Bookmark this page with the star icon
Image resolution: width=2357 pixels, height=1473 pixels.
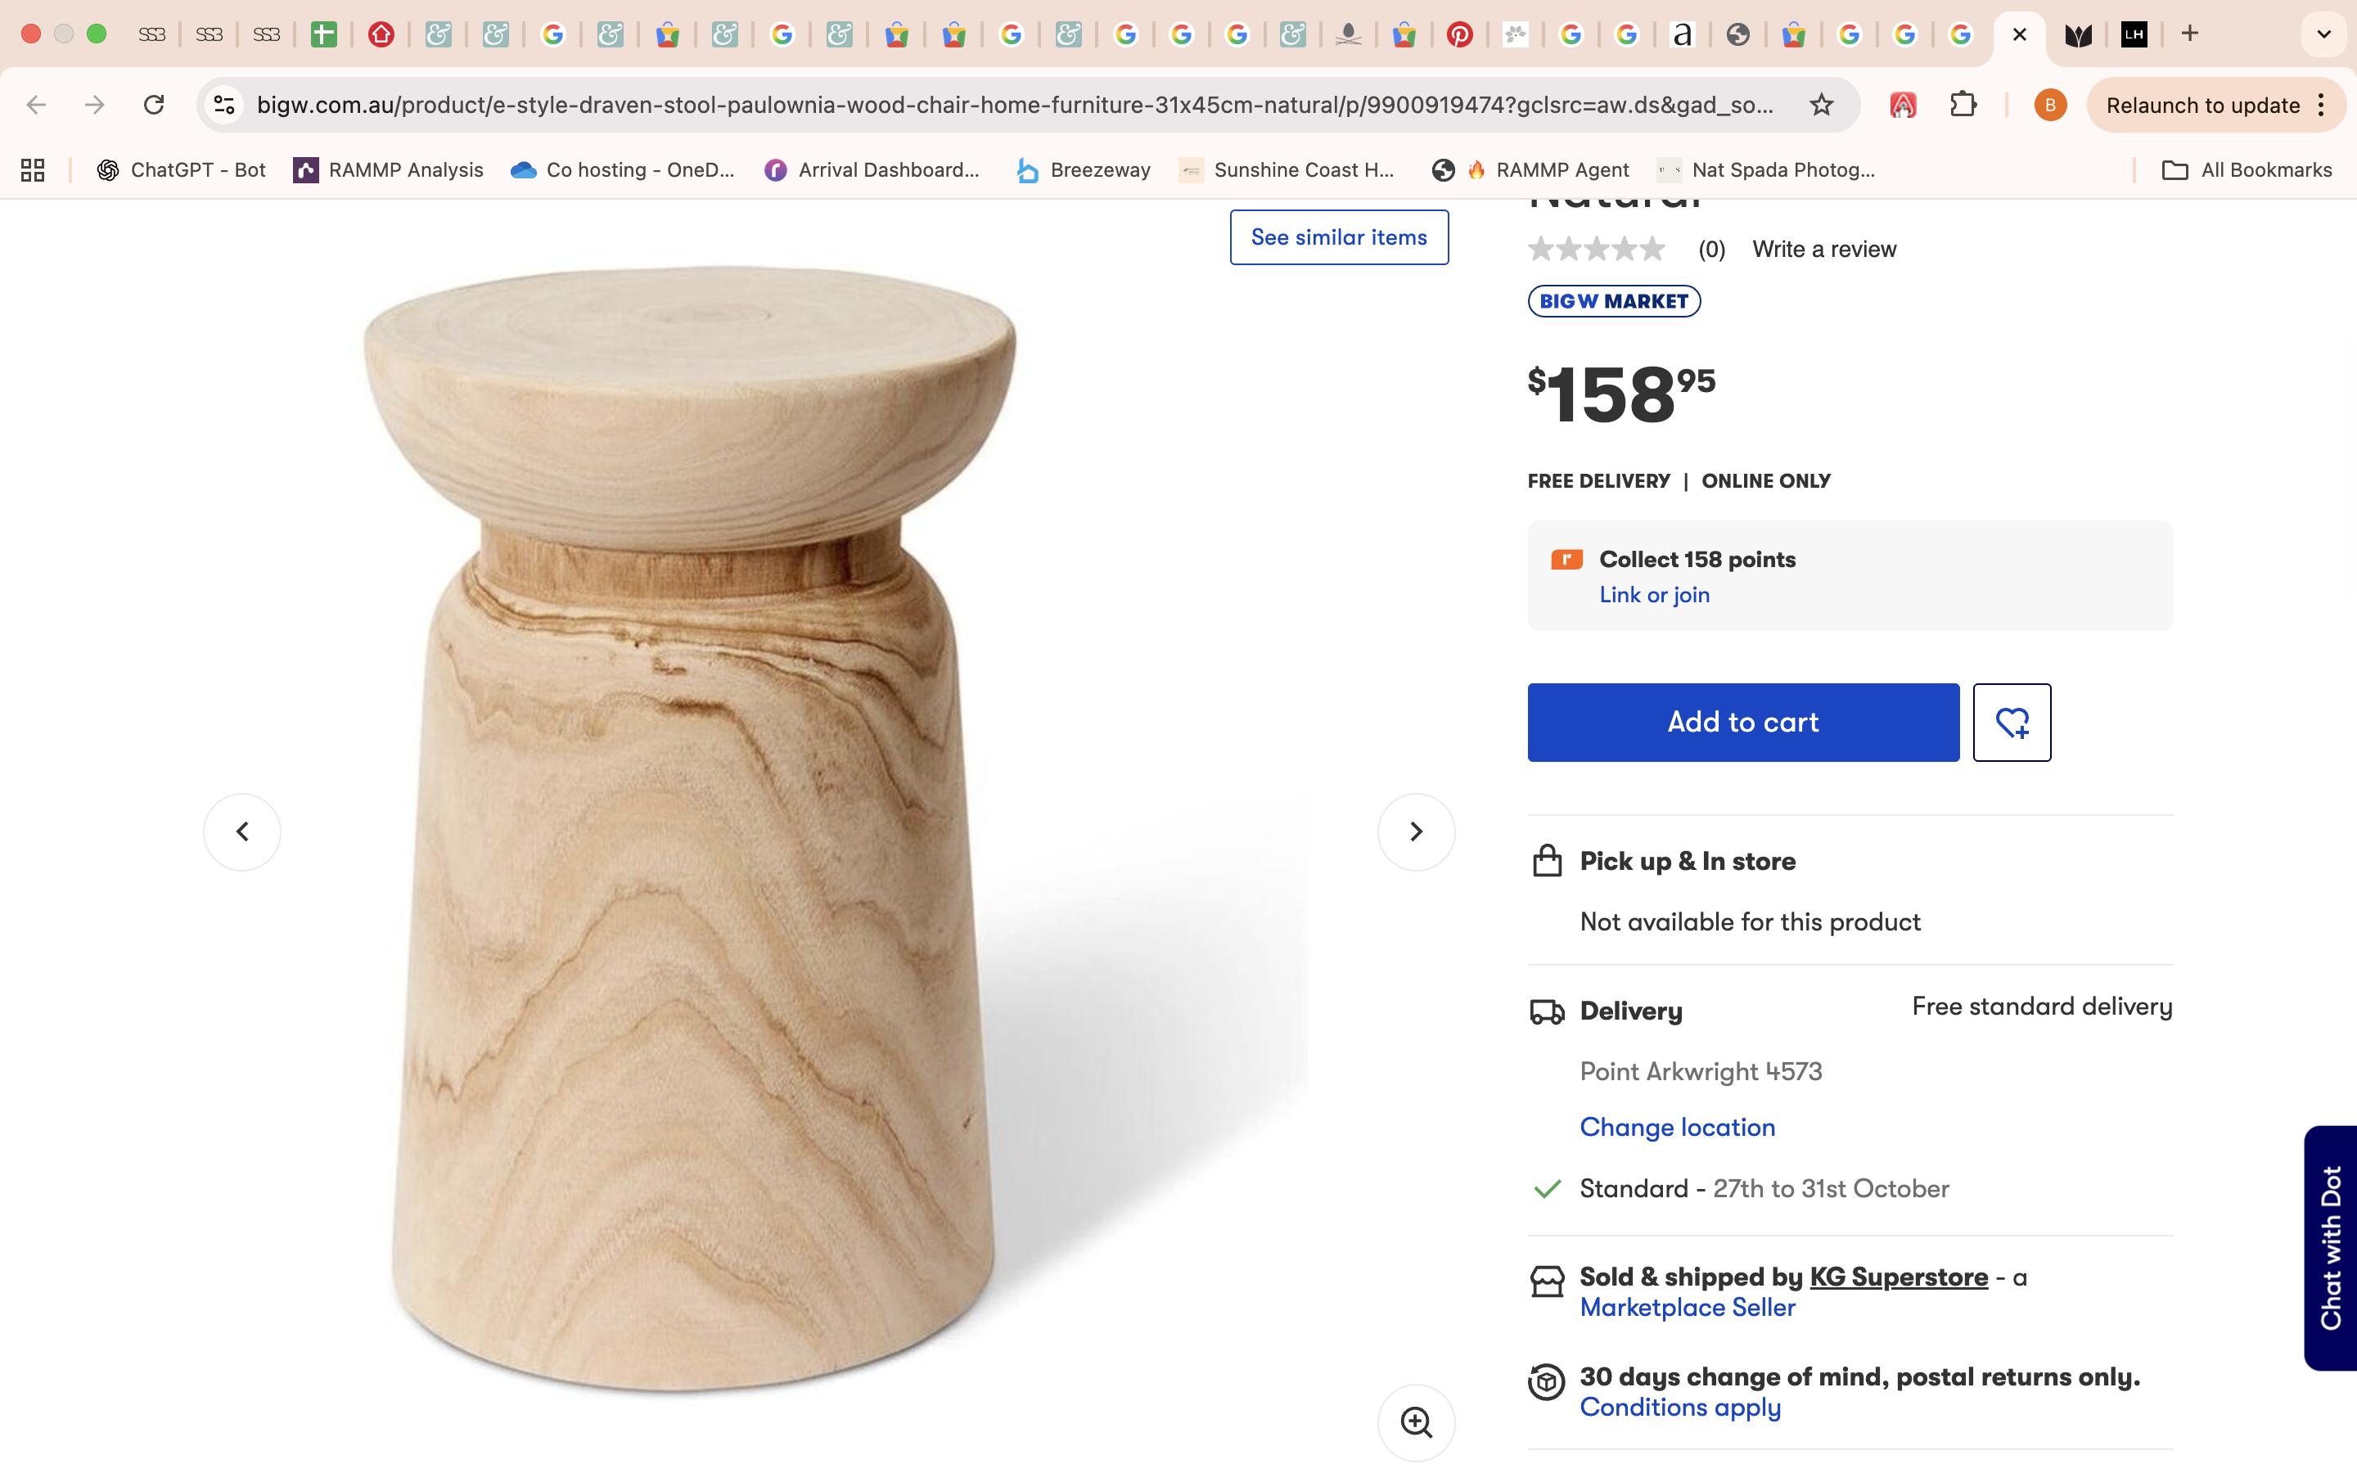click(1821, 106)
